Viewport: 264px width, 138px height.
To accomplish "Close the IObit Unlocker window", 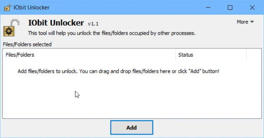I will (252, 8).
